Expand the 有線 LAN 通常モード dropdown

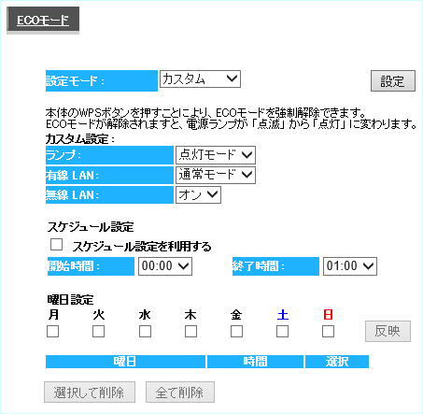coord(216,175)
